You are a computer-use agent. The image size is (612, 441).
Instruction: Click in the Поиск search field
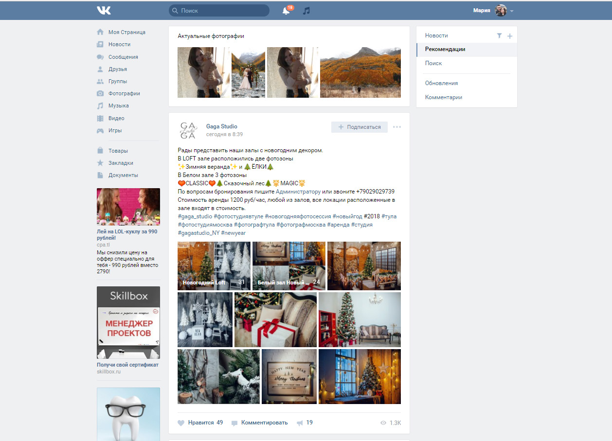[x=219, y=10]
